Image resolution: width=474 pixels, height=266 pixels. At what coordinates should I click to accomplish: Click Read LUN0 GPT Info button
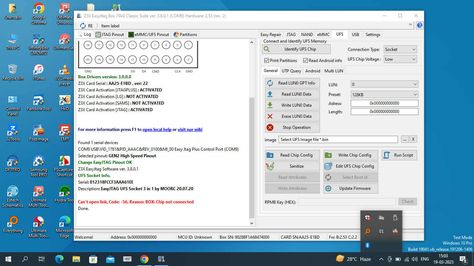[292, 83]
